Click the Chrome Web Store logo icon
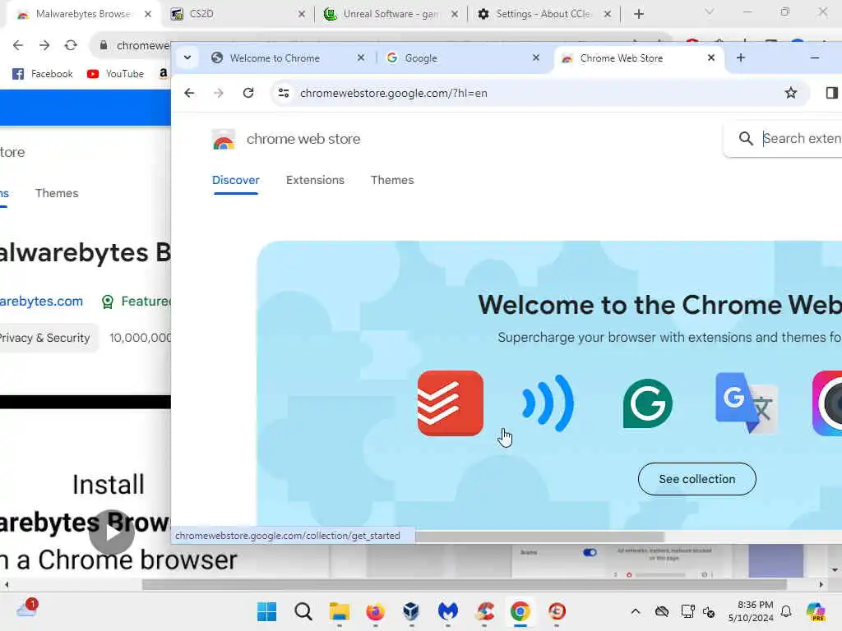Viewport: 842px width, 631px height. coord(224,140)
